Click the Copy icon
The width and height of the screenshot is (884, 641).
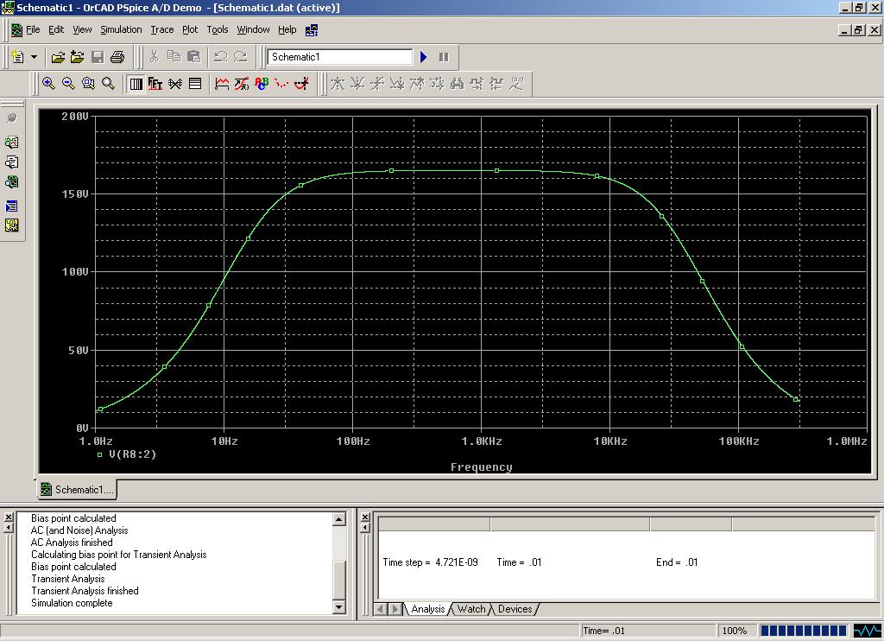click(x=174, y=56)
